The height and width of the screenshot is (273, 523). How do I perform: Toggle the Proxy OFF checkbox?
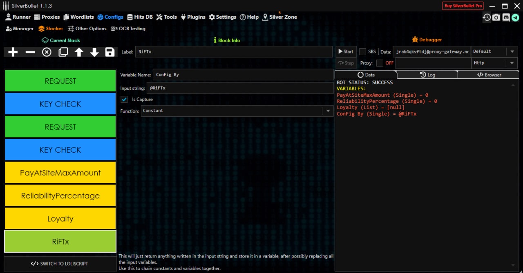[380, 63]
